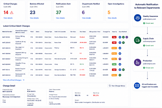This screenshot has width=162, height=108.
Task: Click the Country Release Status field cell
Action: 61,37
